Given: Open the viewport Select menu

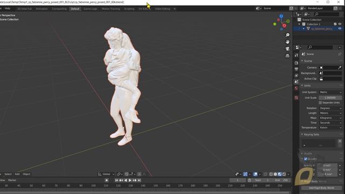Looking at the screenshot, I should [x=8, y=174].
